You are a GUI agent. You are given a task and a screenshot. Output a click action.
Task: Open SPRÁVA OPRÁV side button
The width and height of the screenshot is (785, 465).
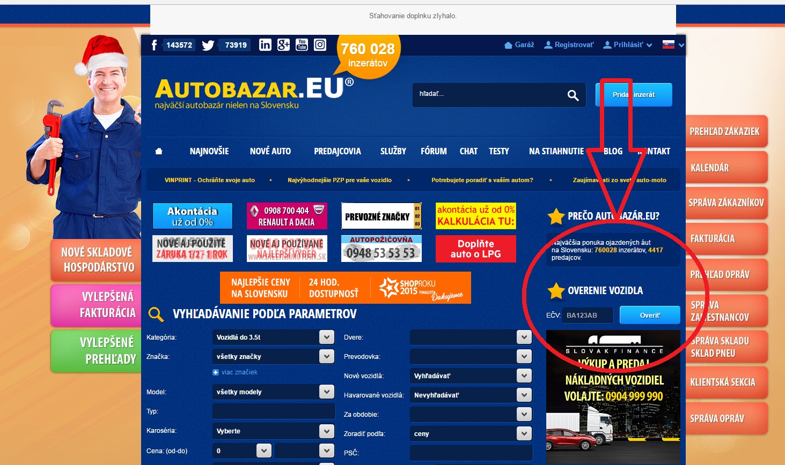(x=727, y=418)
